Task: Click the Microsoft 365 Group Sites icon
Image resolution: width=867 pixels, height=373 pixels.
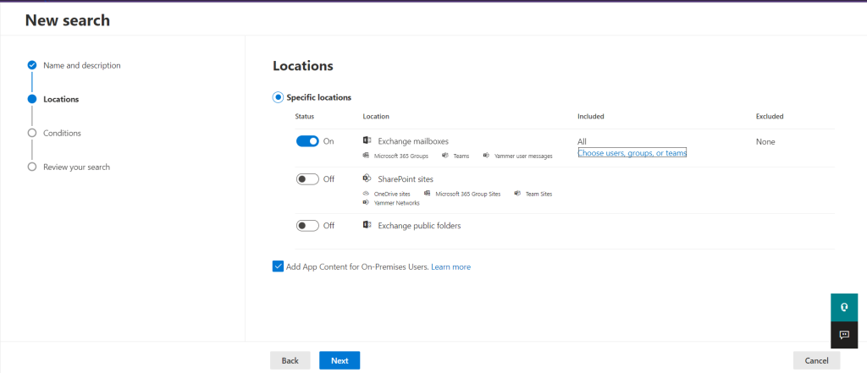Action: pos(428,194)
